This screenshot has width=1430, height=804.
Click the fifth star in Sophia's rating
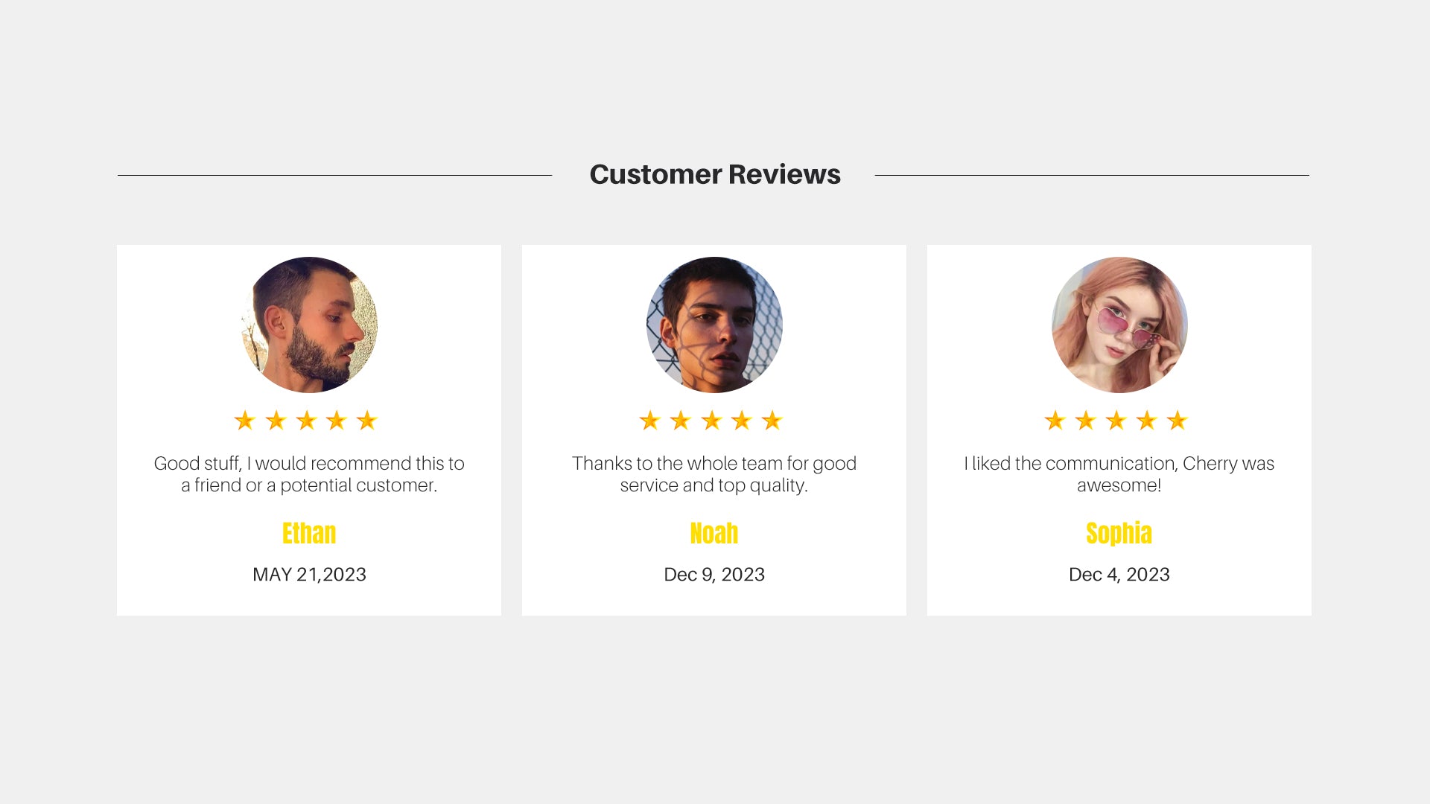[x=1177, y=421]
